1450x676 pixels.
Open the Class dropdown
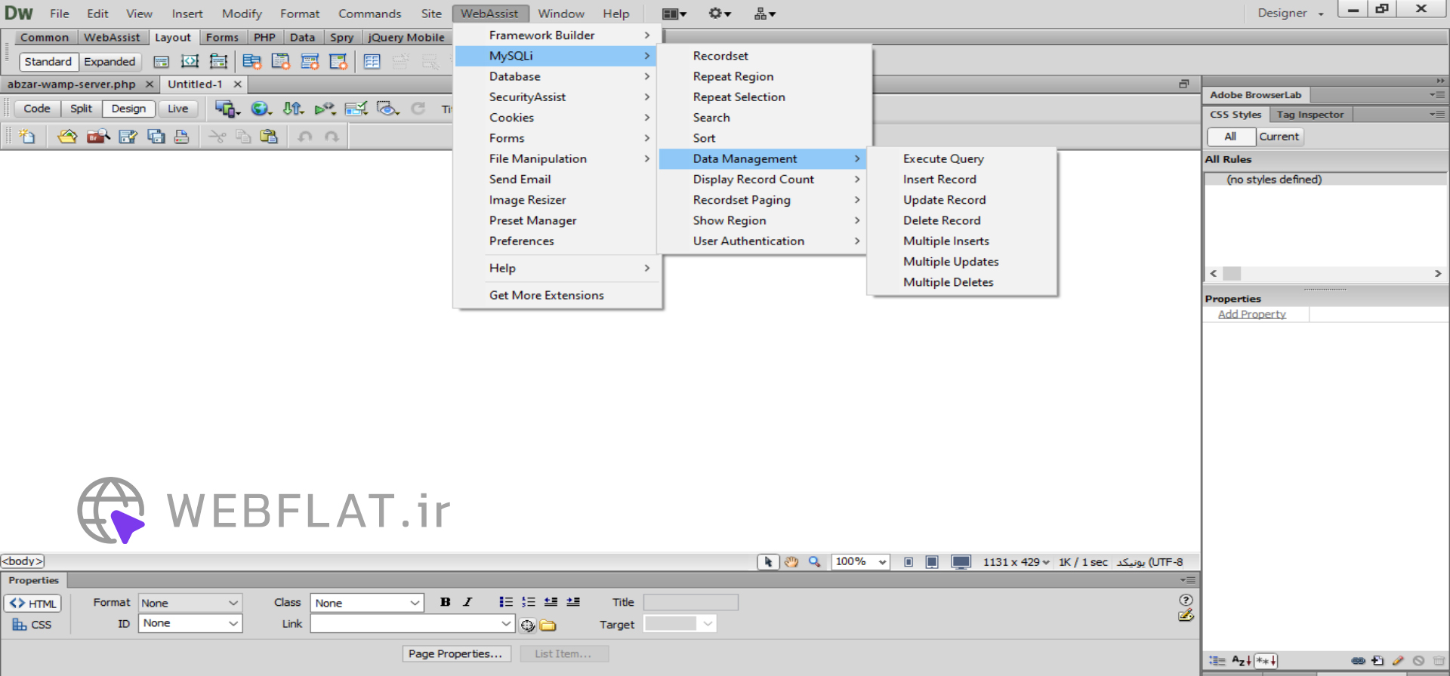click(x=366, y=603)
